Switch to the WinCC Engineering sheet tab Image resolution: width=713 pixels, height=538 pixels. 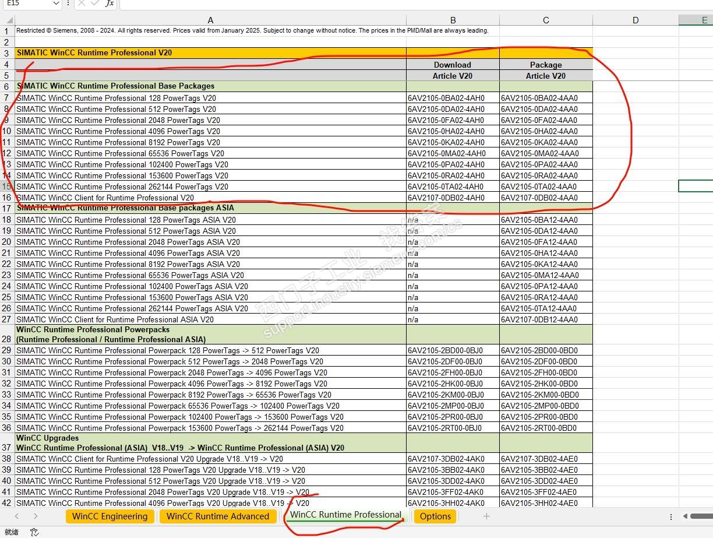click(110, 516)
